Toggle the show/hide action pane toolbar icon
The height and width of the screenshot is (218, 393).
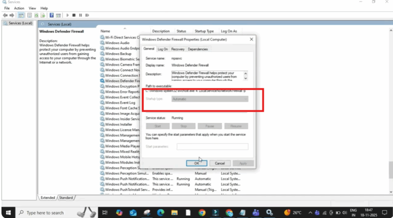[x=58, y=15]
